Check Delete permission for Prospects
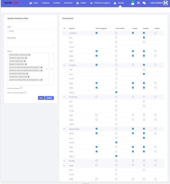Viewport: 170px width, 184px height. coord(155,33)
